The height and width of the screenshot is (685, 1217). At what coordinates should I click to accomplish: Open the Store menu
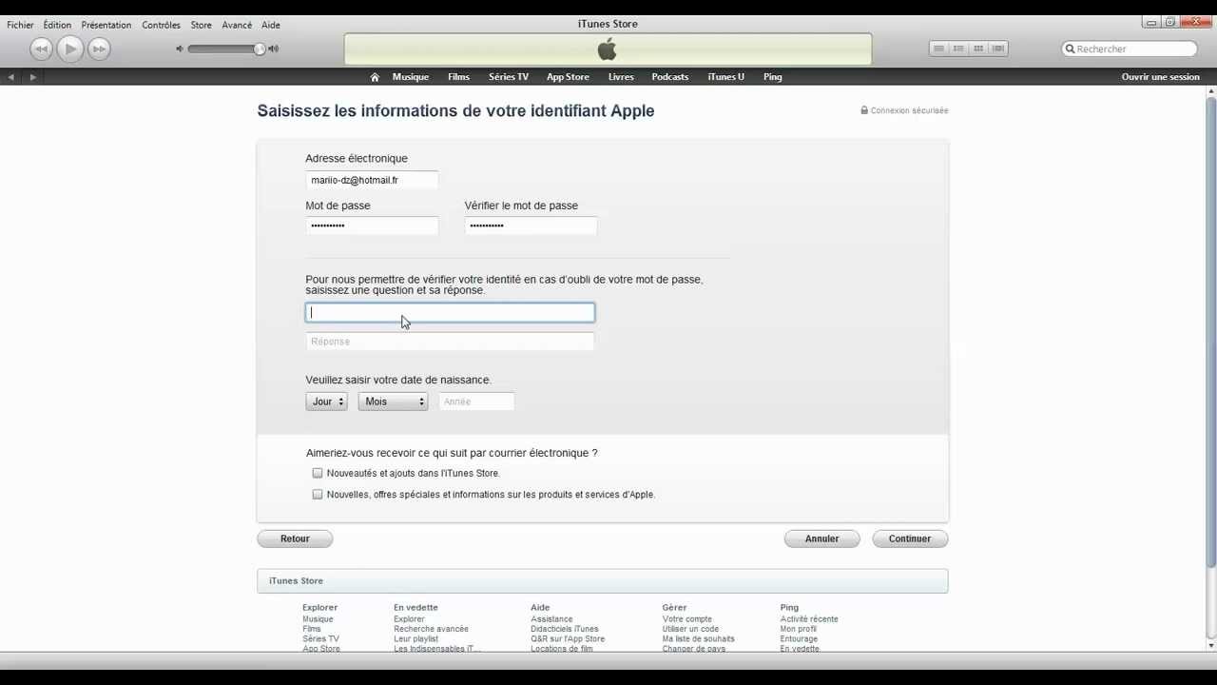[201, 25]
